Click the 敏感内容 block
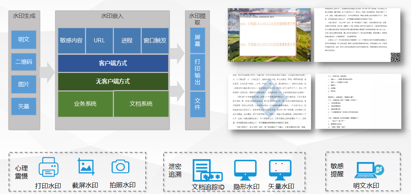 coord(71,41)
